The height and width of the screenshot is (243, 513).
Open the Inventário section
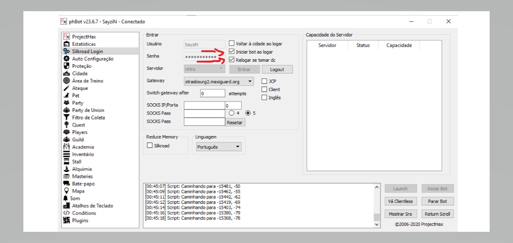(83, 154)
